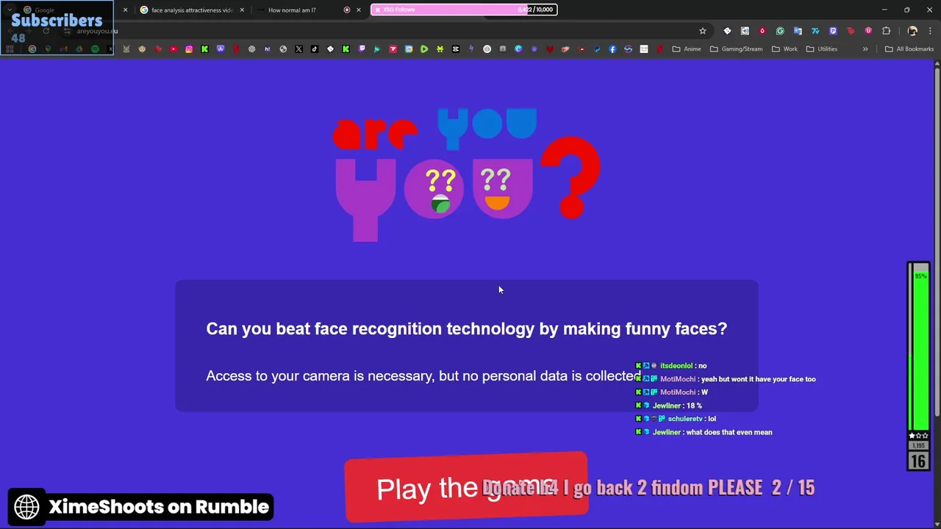Expand the Gaming/Stream bookmarks folder
Screen dimensions: 941x529
pyautogui.click(x=736, y=48)
